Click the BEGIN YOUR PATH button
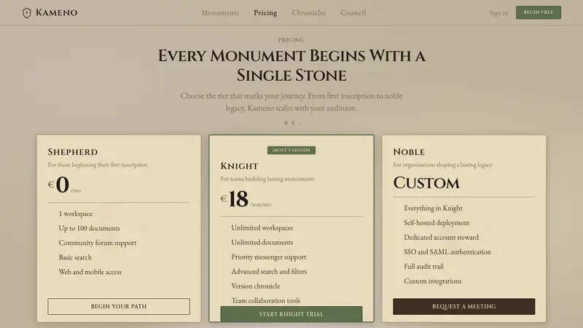Viewport: 583px width, 328px height. click(x=119, y=306)
